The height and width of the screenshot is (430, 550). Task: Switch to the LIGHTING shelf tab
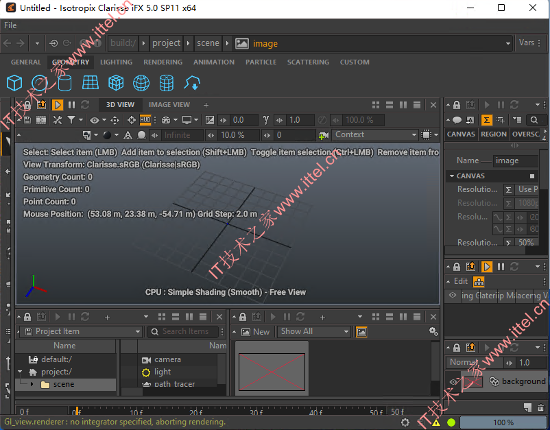(116, 62)
